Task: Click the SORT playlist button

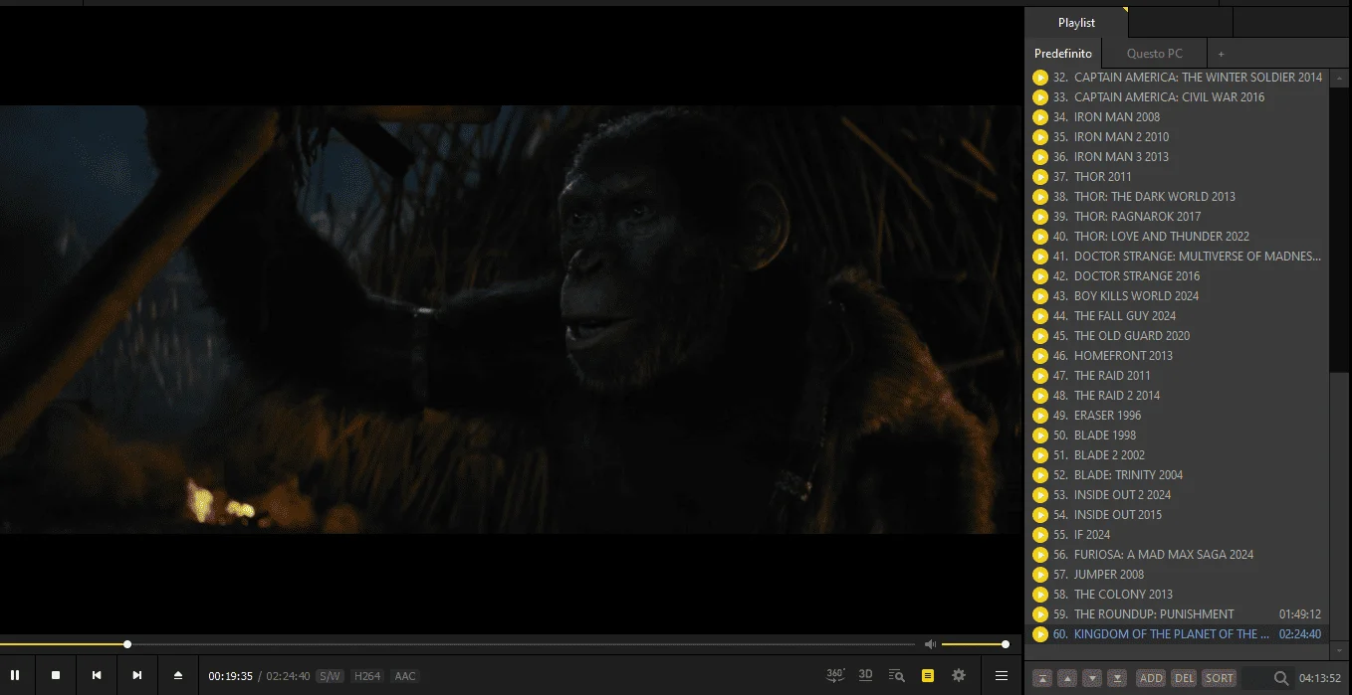Action: point(1220,678)
